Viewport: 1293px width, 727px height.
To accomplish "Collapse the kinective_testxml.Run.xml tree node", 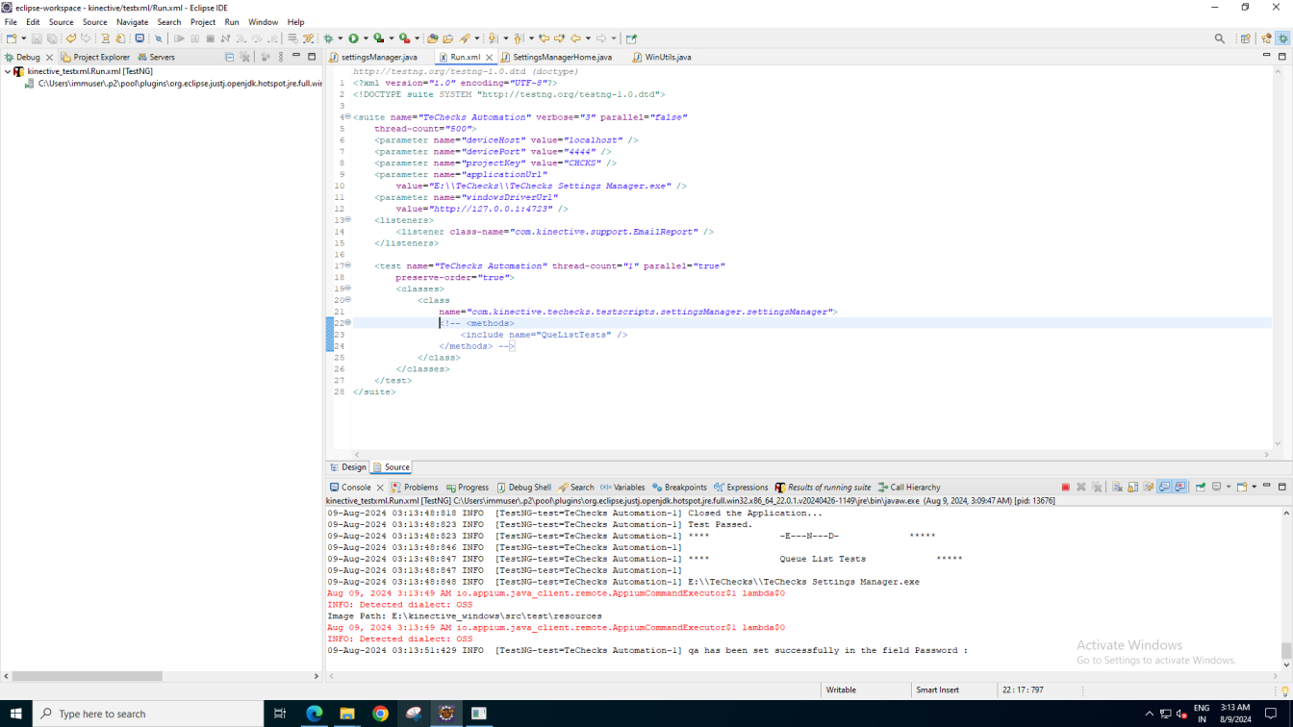I will (8, 72).
